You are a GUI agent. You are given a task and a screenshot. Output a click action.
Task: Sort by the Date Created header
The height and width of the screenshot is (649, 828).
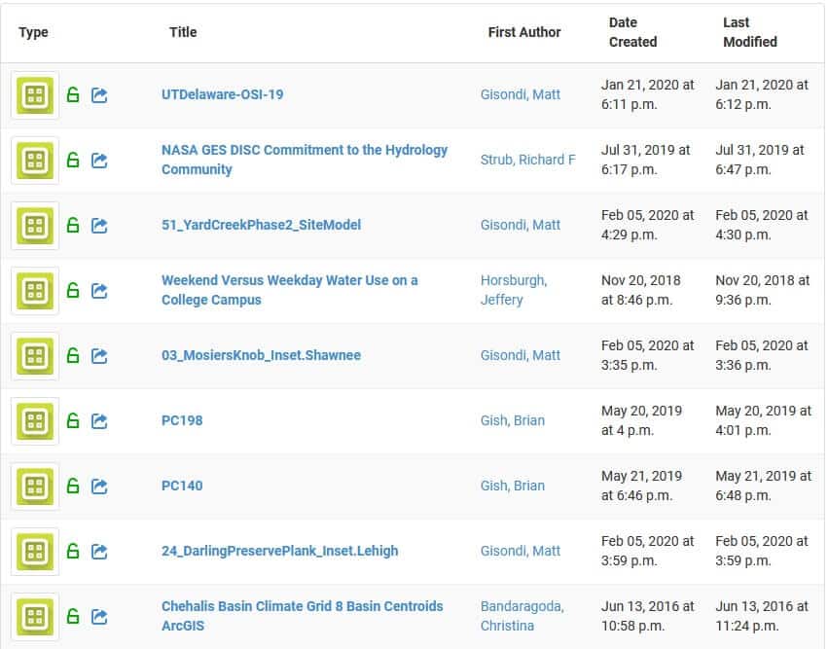[x=632, y=32]
